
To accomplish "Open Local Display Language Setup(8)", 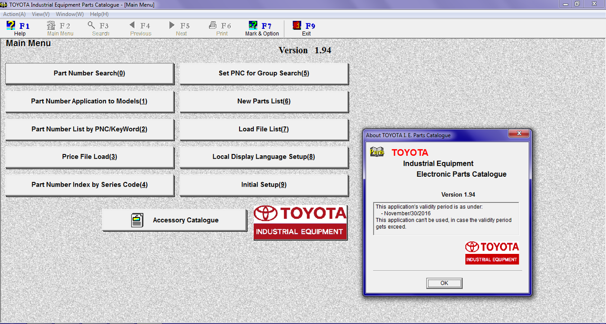I will tap(264, 157).
